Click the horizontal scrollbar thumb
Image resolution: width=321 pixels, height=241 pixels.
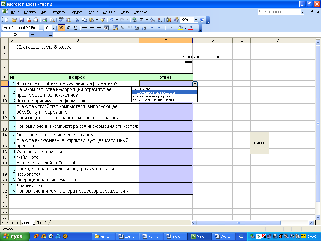238,222
